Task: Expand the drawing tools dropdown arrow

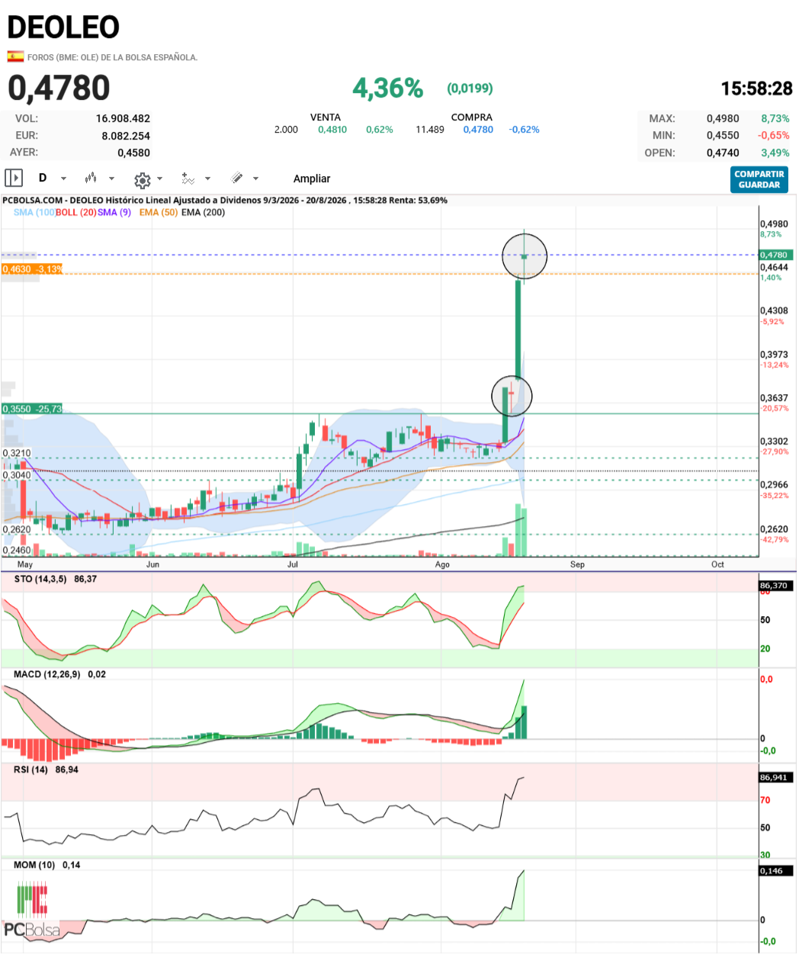Action: pos(255,179)
